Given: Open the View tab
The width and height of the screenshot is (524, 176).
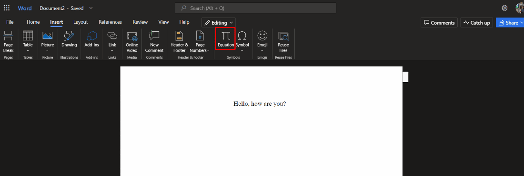Looking at the screenshot, I should click(163, 22).
